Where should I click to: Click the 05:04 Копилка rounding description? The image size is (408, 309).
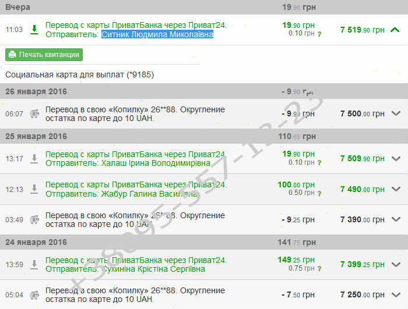click(135, 295)
